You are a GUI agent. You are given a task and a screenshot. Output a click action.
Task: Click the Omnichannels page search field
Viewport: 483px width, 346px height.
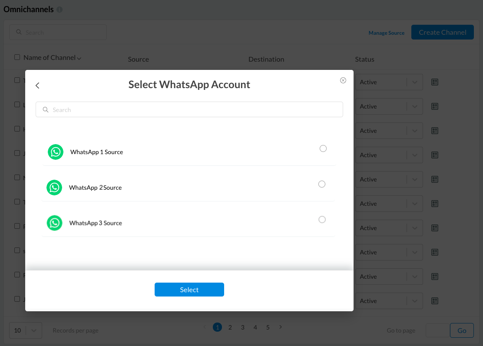pyautogui.click(x=58, y=32)
